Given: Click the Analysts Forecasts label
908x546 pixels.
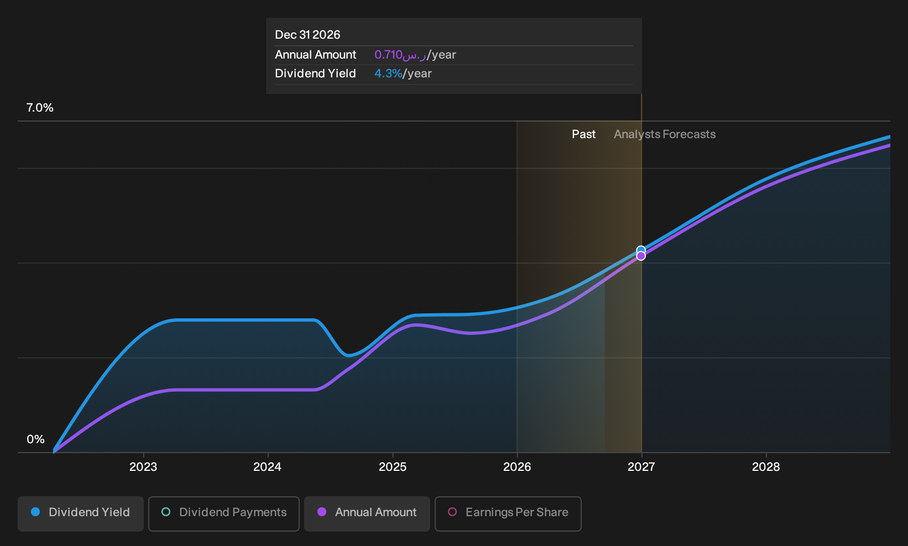Looking at the screenshot, I should click(x=665, y=134).
